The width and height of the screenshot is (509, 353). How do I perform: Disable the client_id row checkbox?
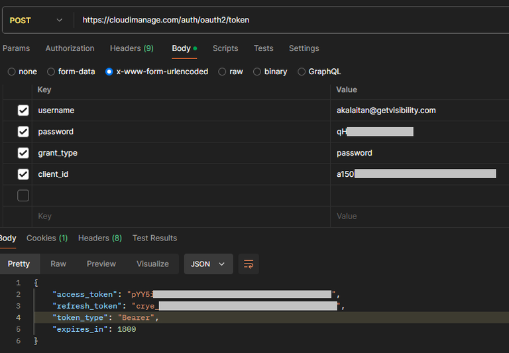click(23, 174)
